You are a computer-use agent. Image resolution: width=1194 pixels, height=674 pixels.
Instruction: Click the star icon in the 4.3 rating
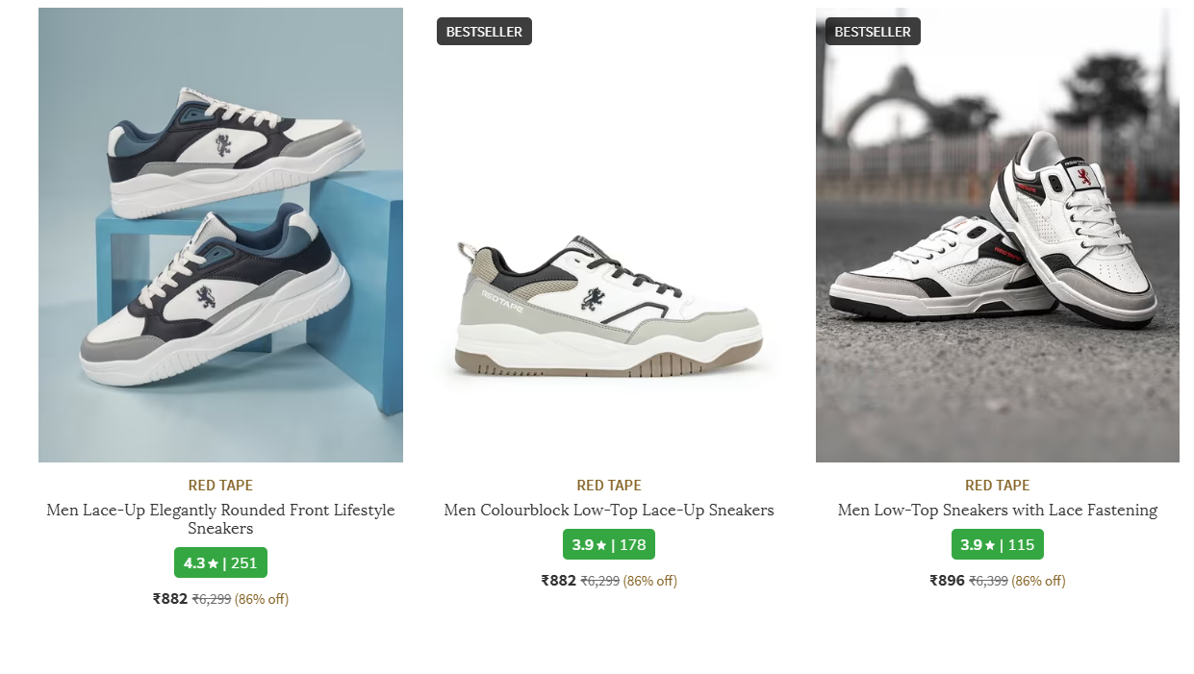tap(214, 563)
